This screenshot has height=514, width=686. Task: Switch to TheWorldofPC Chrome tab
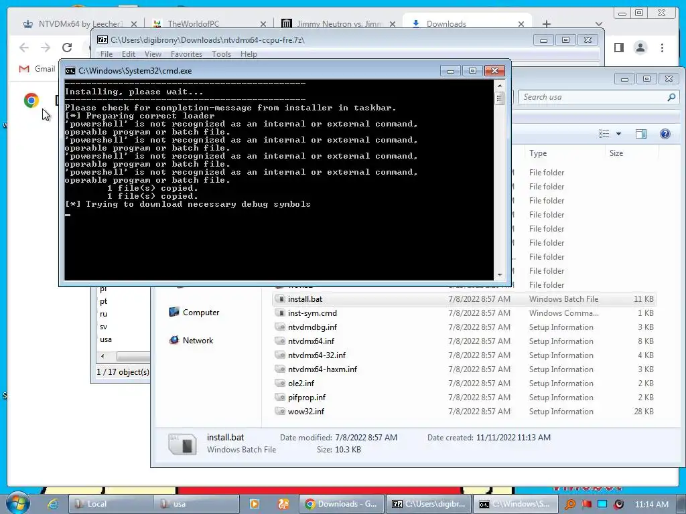(x=209, y=23)
